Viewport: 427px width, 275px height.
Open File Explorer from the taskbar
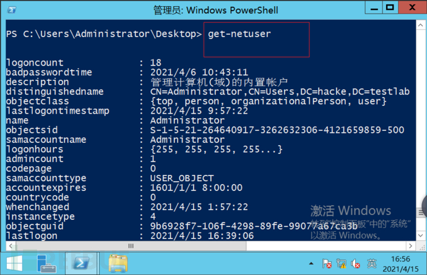(118, 263)
